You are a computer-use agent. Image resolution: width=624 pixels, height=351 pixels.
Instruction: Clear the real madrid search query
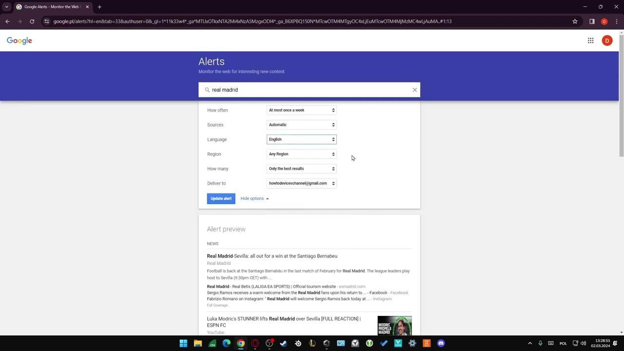click(415, 90)
